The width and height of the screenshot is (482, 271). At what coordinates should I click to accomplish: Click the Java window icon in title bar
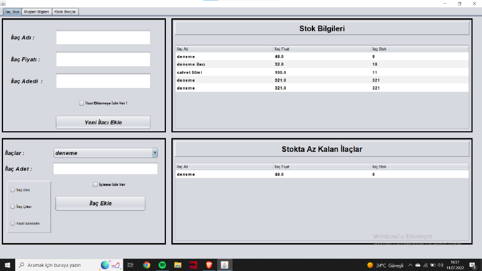[3, 4]
